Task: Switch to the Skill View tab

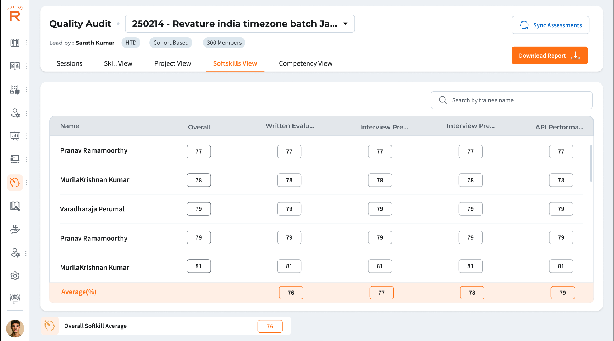Action: (x=118, y=63)
